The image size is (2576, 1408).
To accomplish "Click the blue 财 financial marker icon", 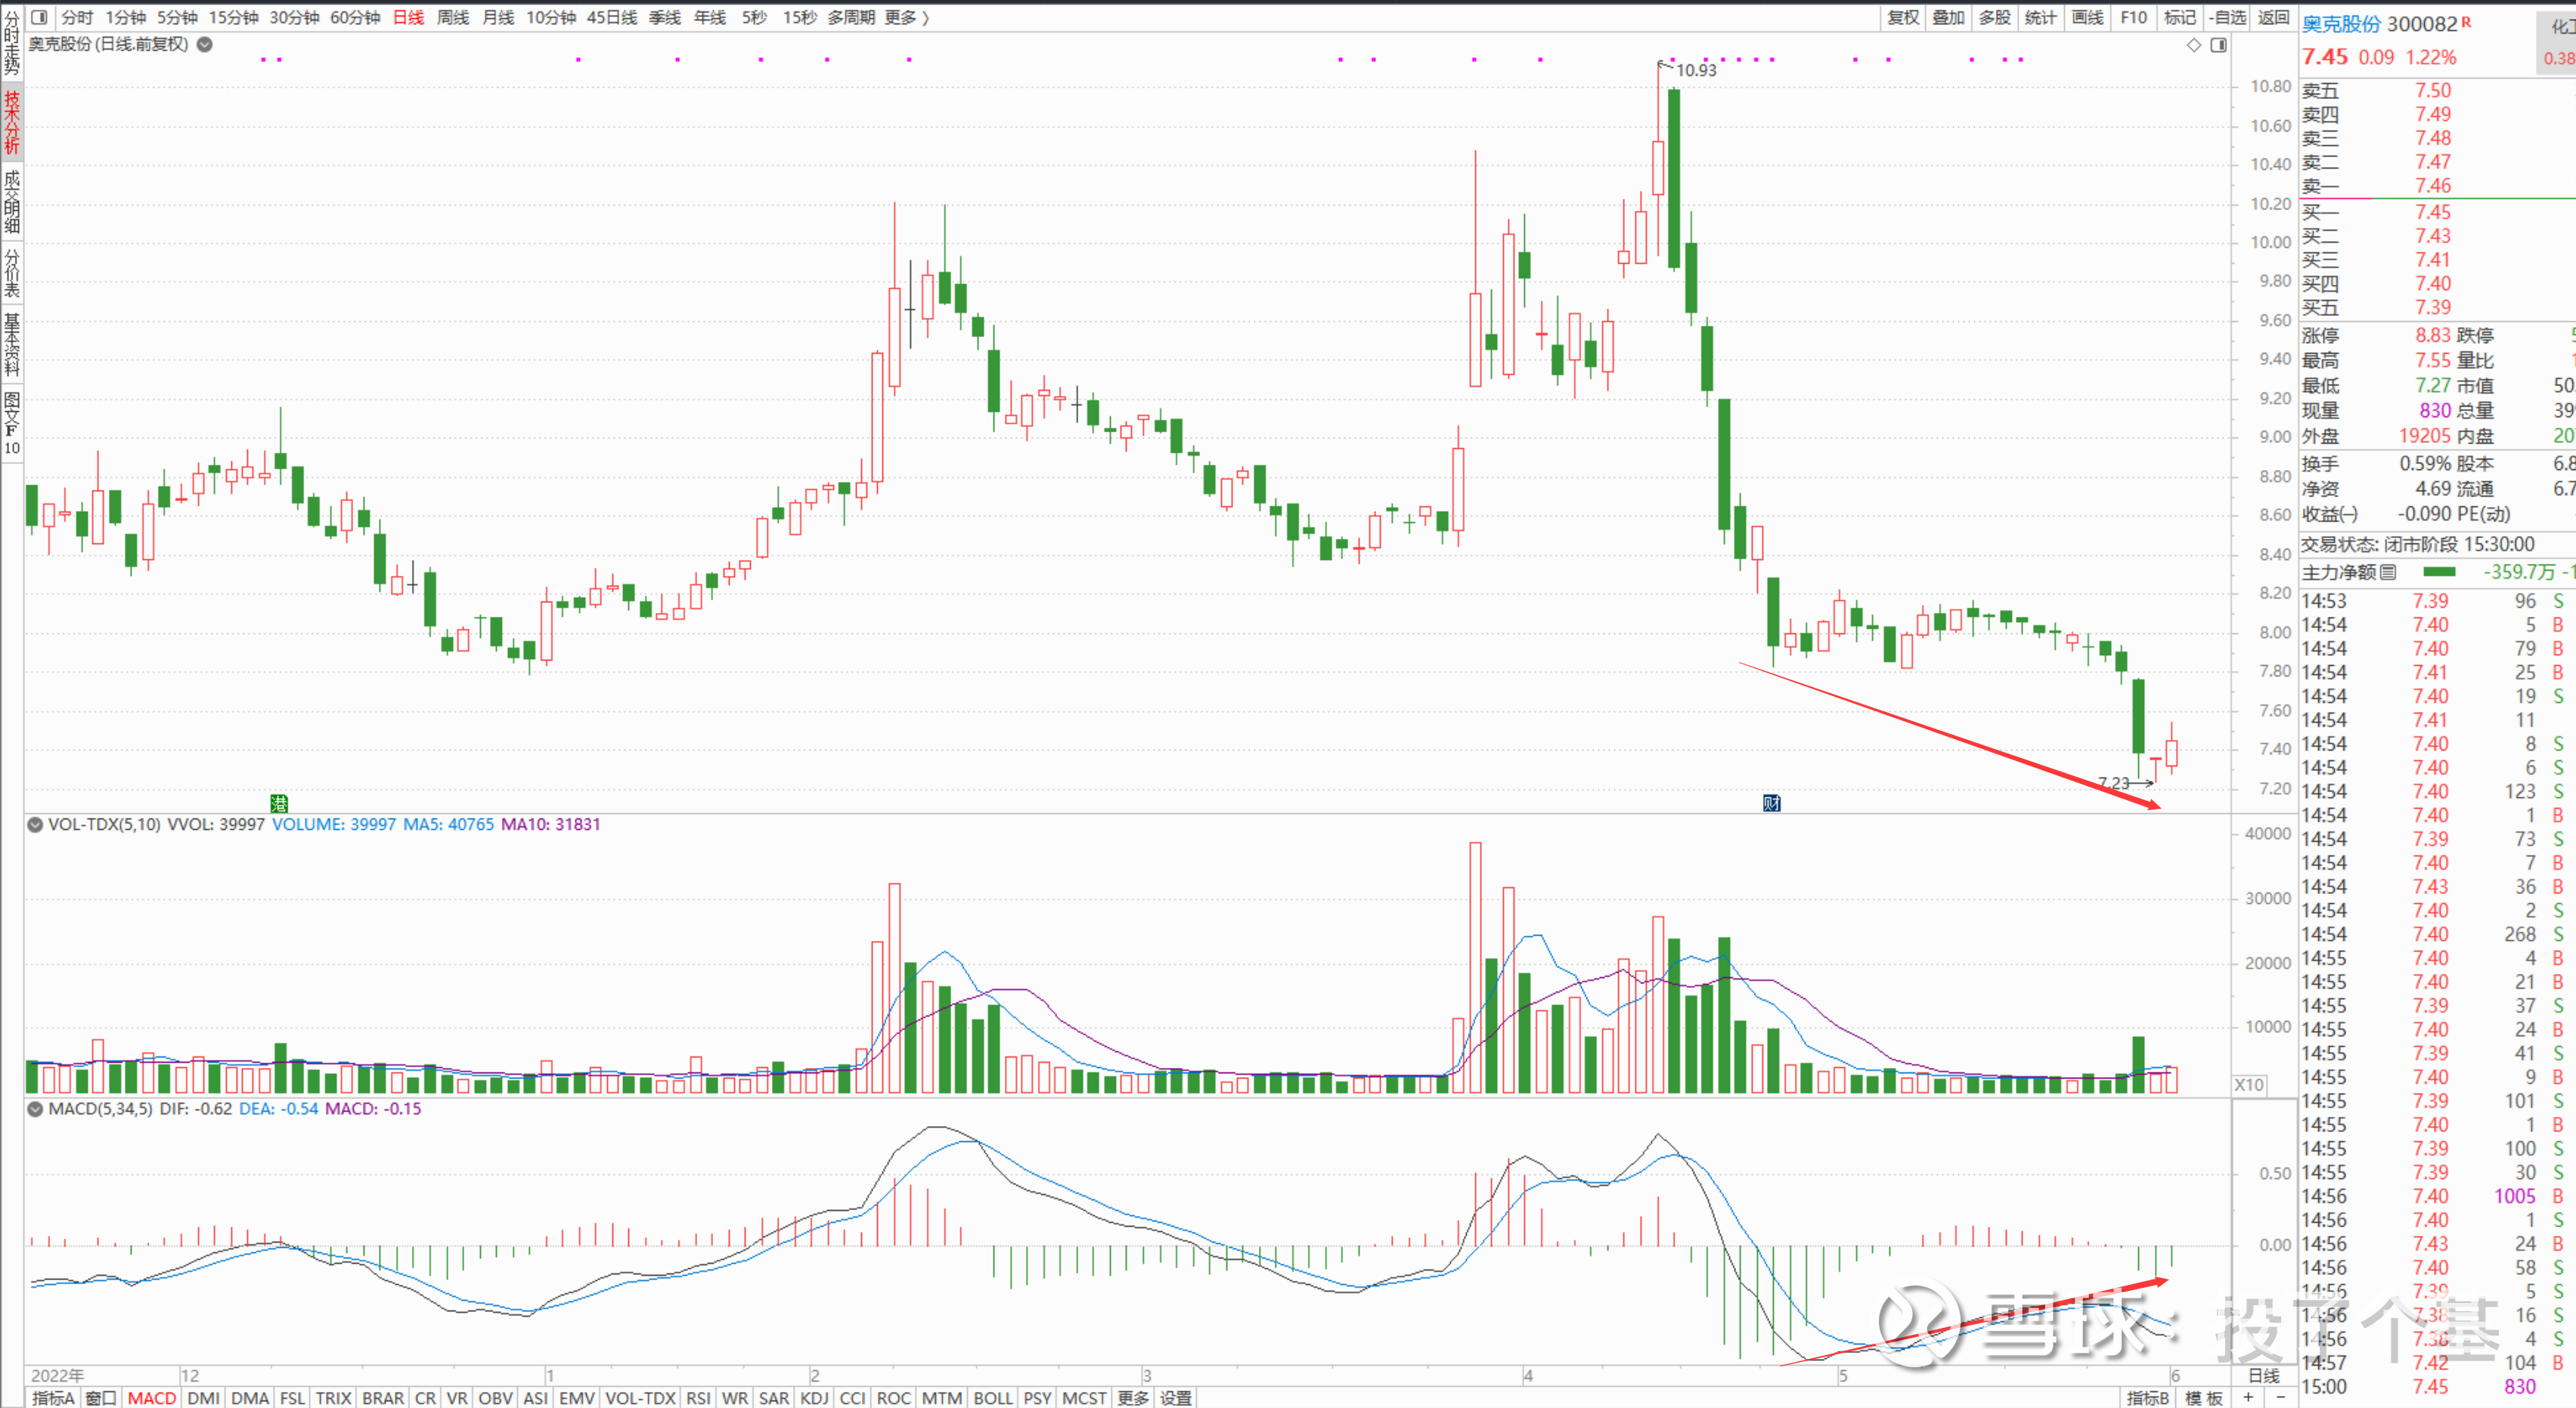I will coord(1771,803).
